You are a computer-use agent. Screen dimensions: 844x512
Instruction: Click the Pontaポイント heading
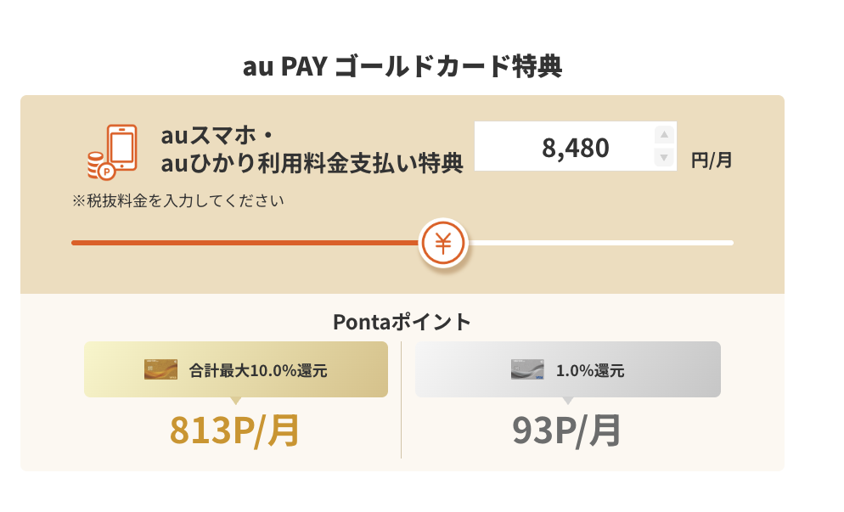[x=402, y=322]
